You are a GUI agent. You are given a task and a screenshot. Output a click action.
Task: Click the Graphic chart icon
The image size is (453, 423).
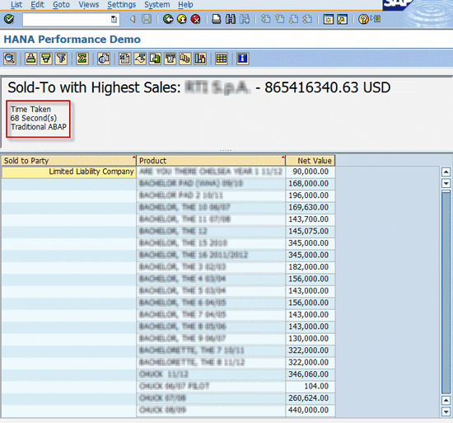[x=200, y=59]
